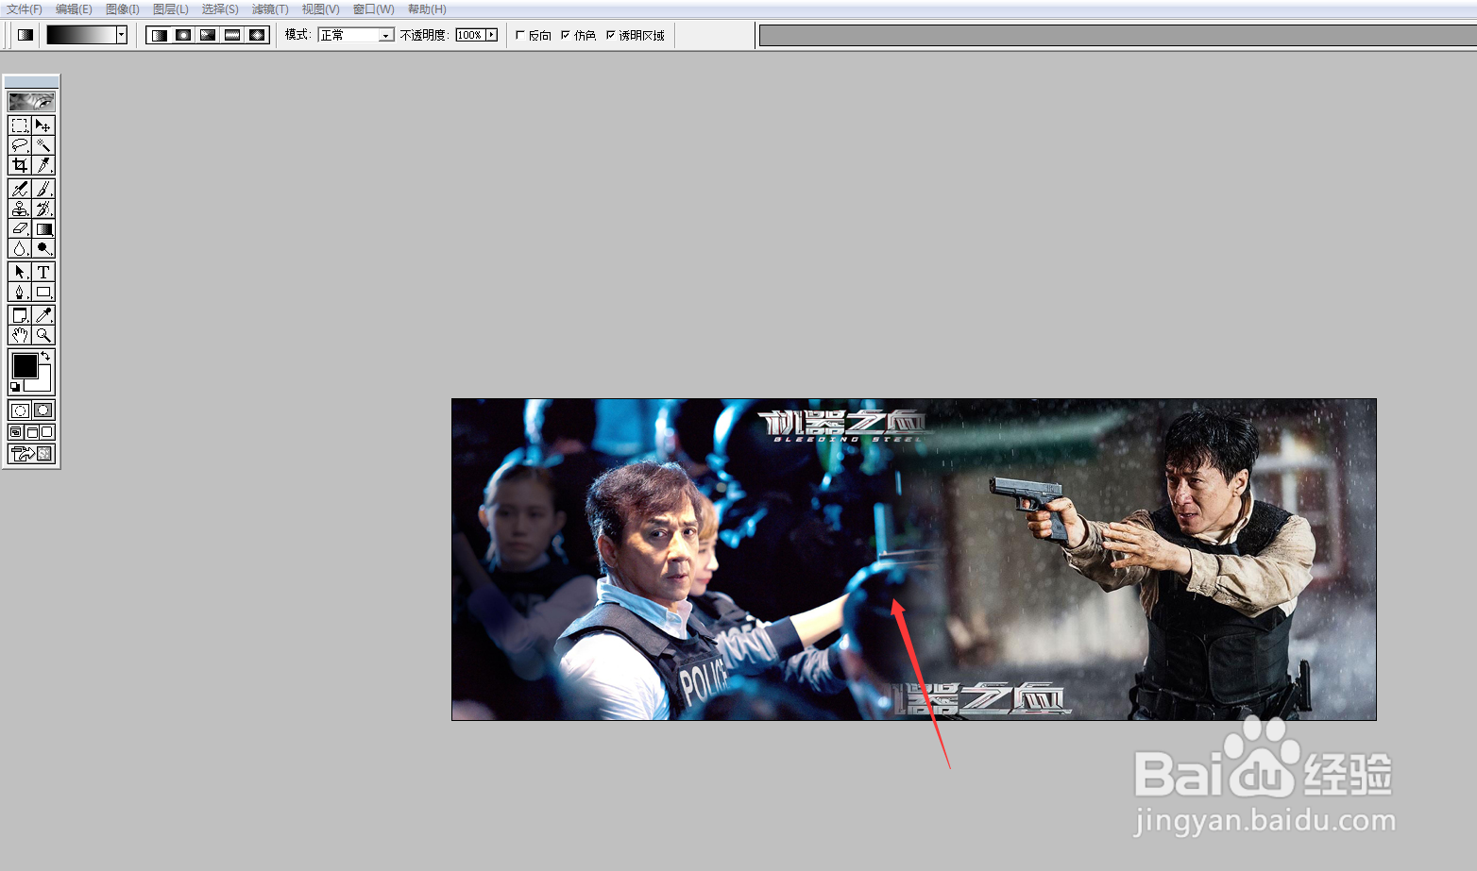Screen dimensions: 1477x871
Task: Click the gradient preview to edit it
Action: pyautogui.click(x=81, y=35)
